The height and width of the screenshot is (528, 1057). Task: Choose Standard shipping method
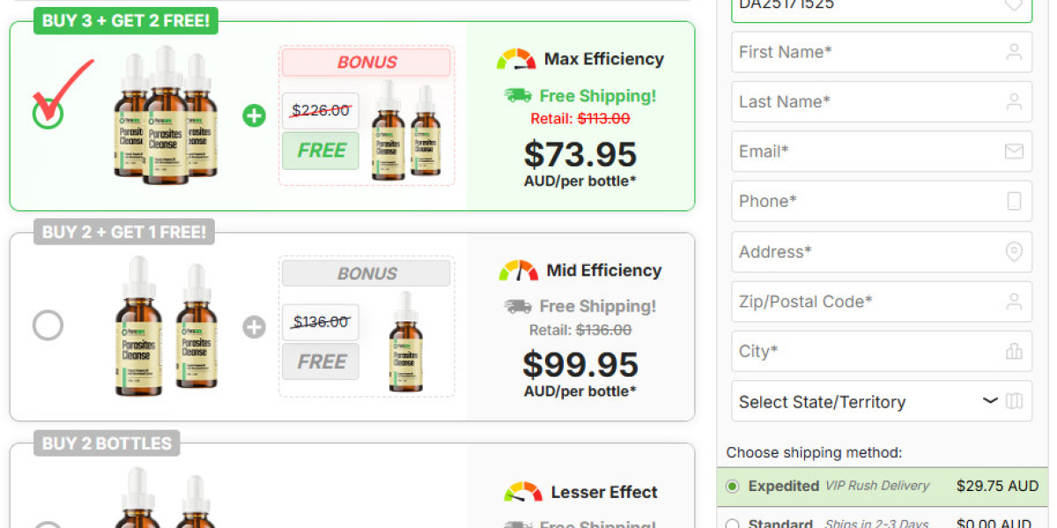coord(732,524)
